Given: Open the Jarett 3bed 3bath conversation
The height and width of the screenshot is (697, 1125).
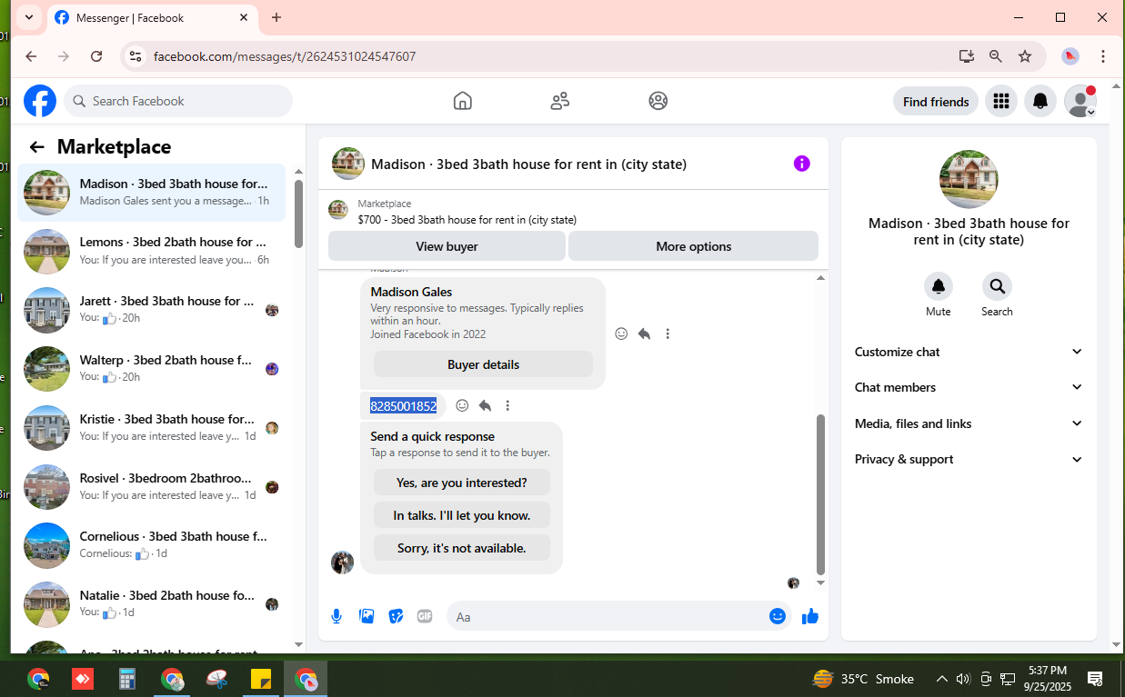Looking at the screenshot, I should point(152,310).
